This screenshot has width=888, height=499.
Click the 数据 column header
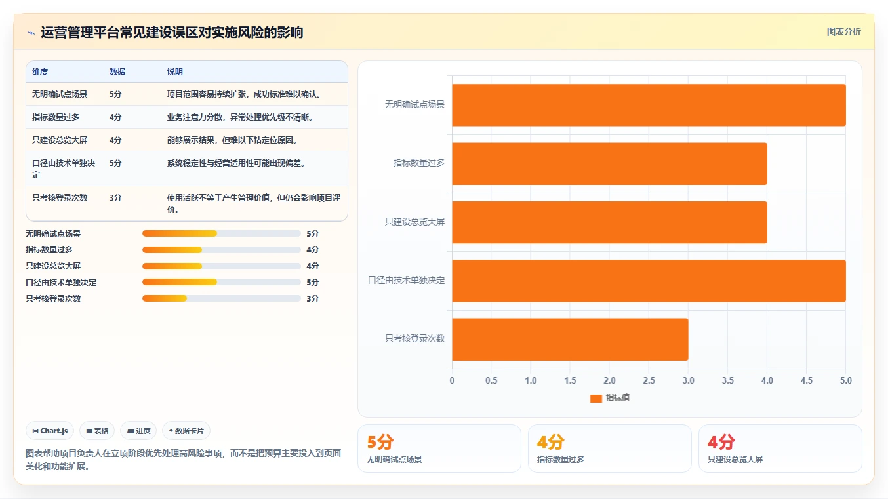pyautogui.click(x=117, y=72)
